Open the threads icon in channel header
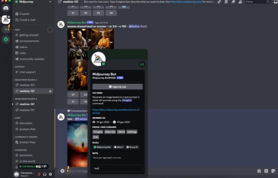This screenshot has width=278, height=178. 219,2
